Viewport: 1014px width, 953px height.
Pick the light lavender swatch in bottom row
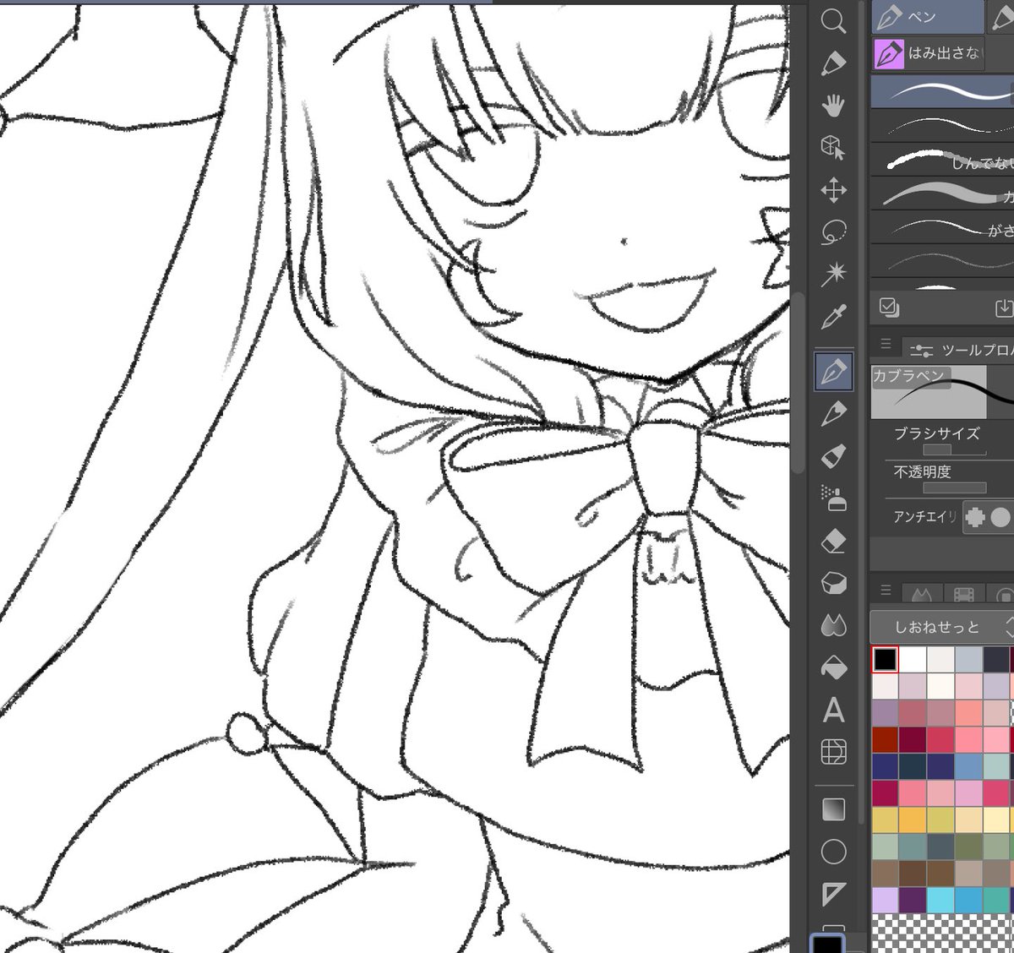click(x=885, y=900)
